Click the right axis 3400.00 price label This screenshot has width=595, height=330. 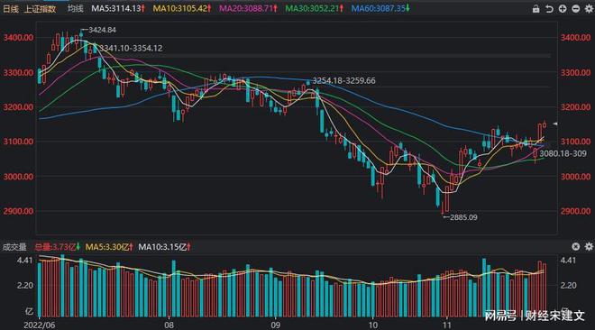[x=576, y=38]
